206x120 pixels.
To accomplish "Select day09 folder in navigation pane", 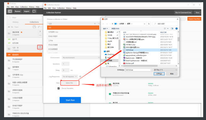I will [x=110, y=41].
